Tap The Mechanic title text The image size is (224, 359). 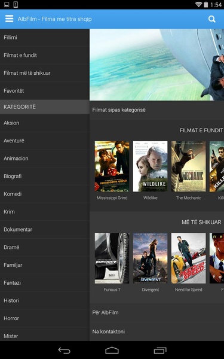coord(189,198)
